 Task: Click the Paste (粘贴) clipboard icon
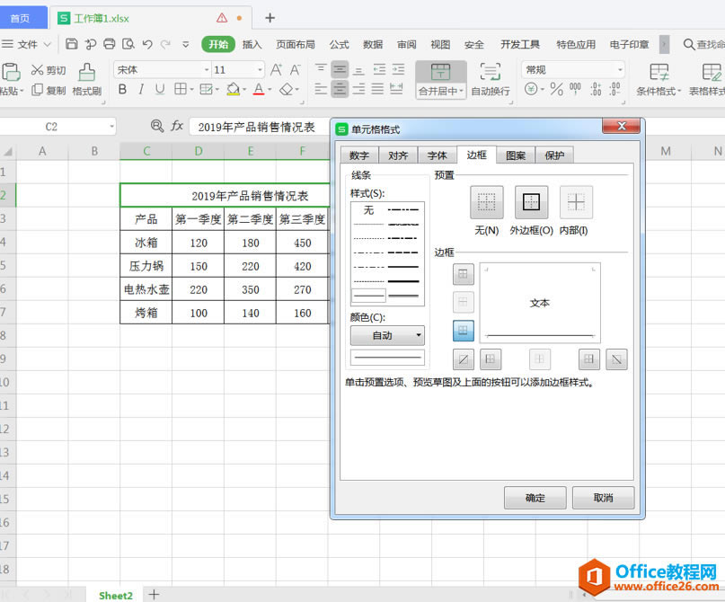tap(10, 72)
